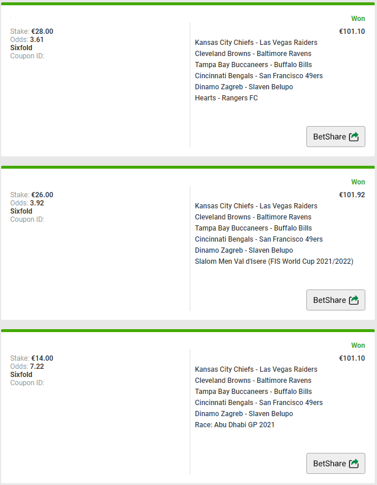Click Sixfold label in third coupon

tap(21, 375)
